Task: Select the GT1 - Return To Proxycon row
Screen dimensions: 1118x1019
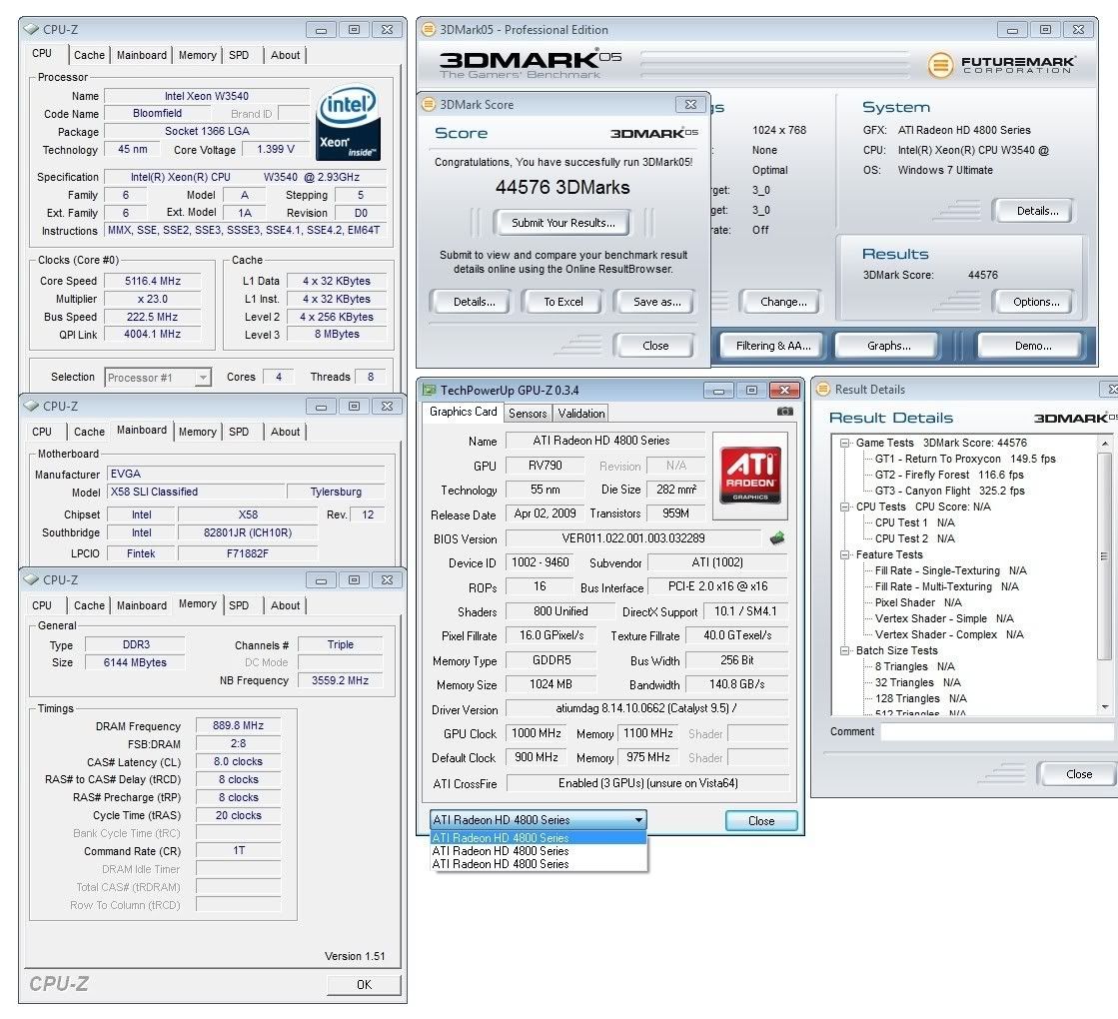Action: 965,459
